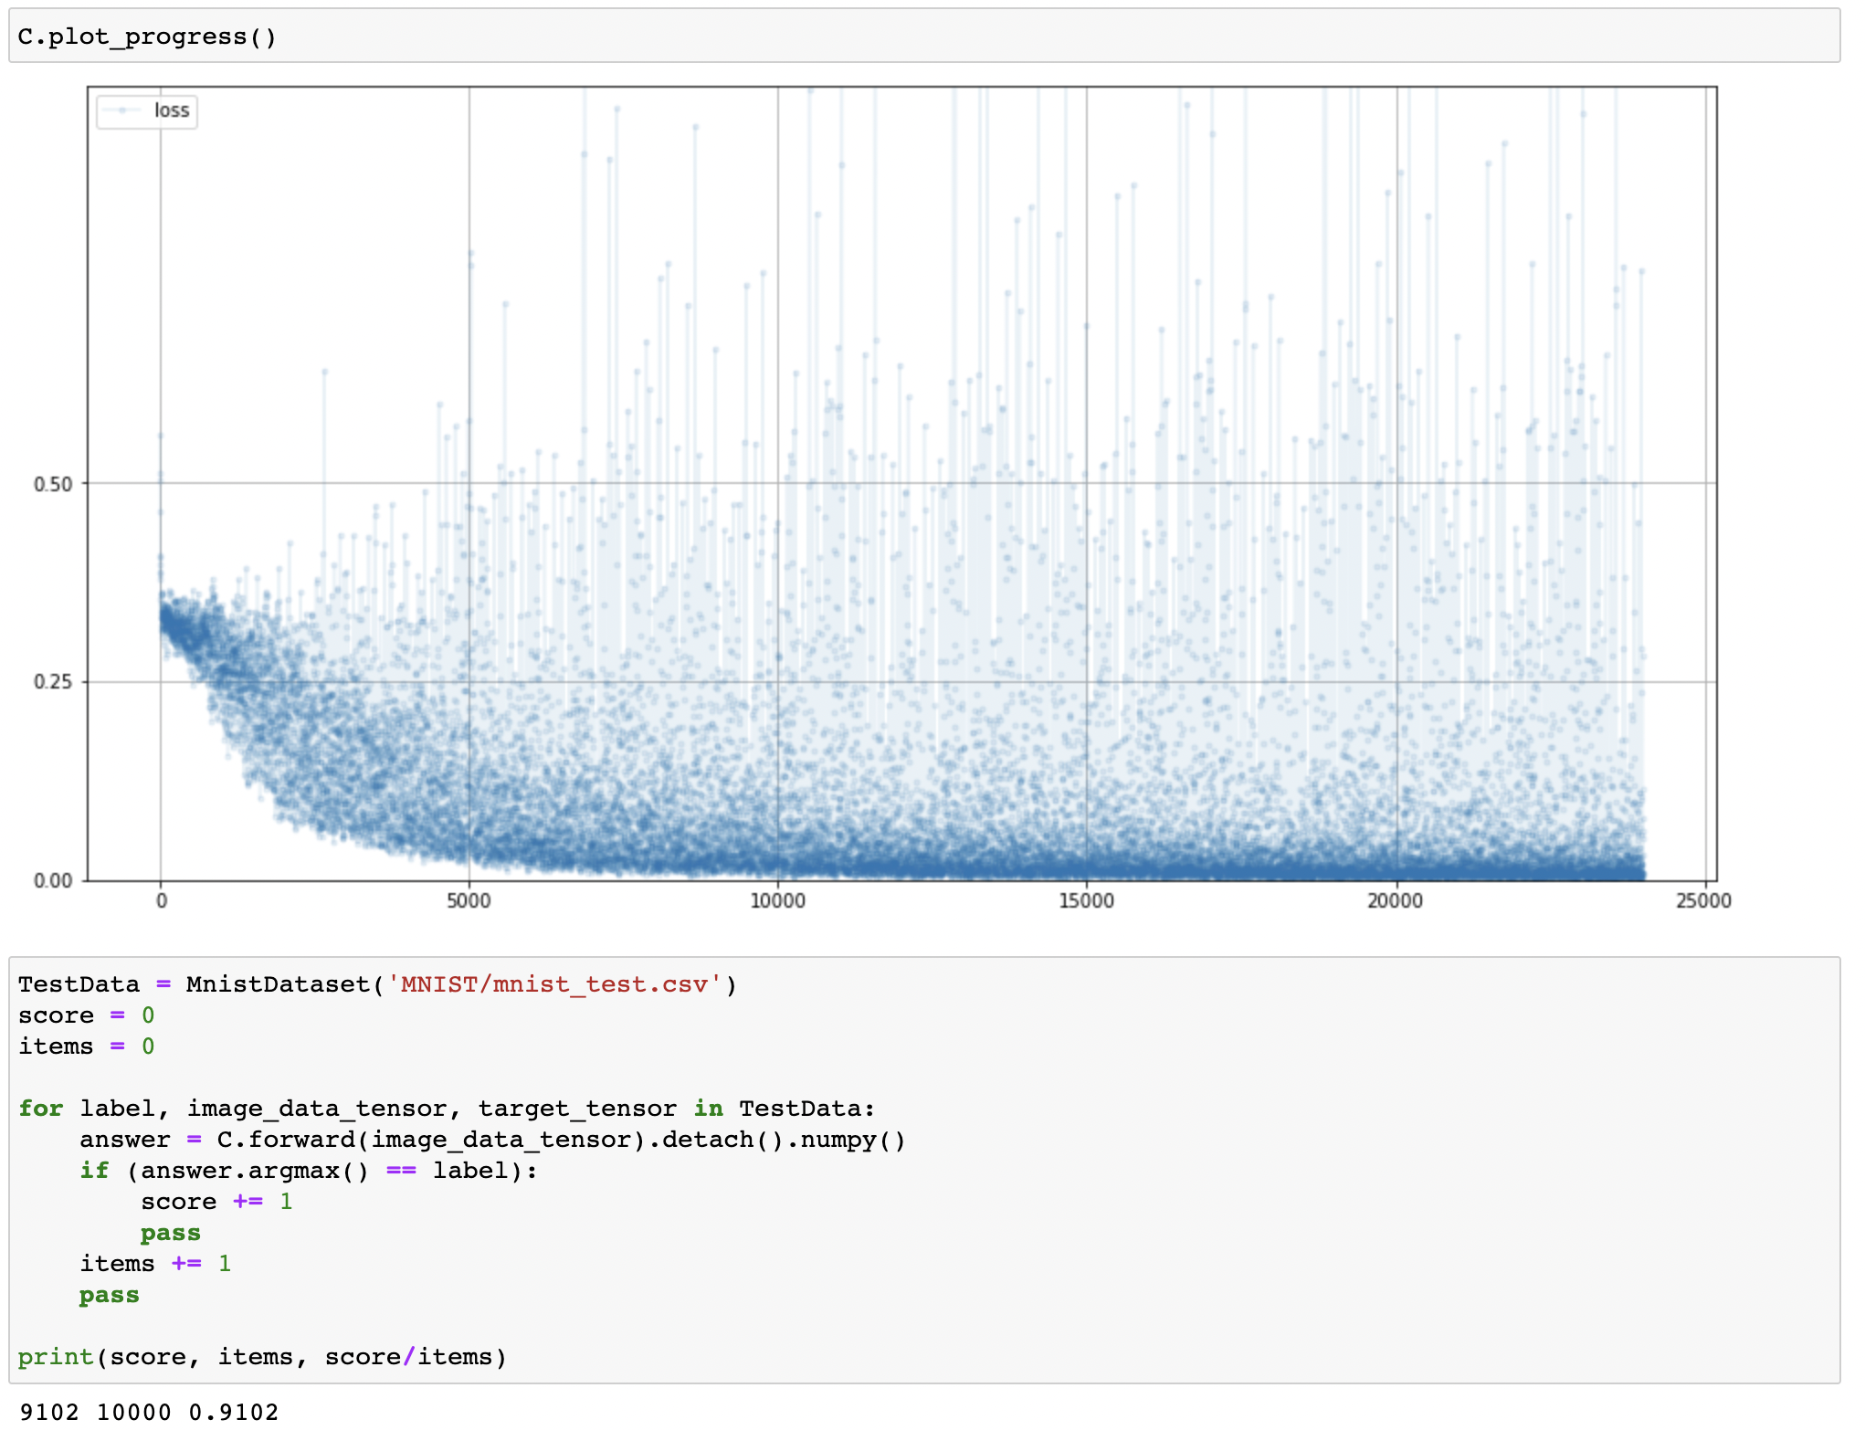Click the 'items += 1' line
This screenshot has width=1865, height=1430.
(155, 1264)
